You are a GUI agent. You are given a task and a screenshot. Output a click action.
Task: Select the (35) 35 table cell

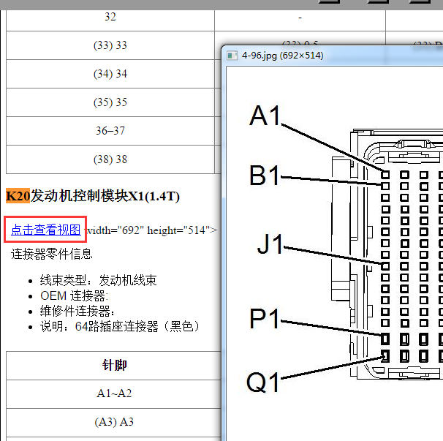110,102
